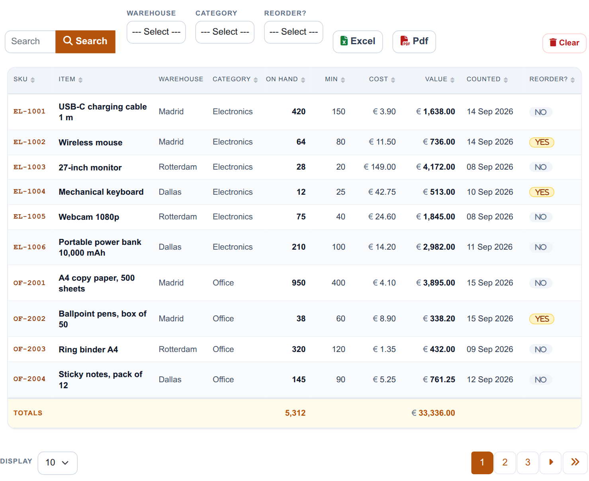The height and width of the screenshot is (481, 589).
Task: Select item 27-inch monitor
Action: tap(90, 168)
